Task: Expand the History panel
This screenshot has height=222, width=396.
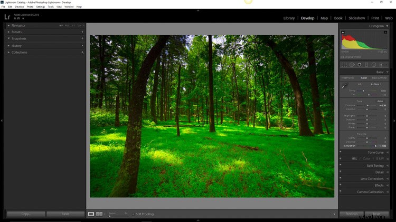Action: (x=8, y=46)
